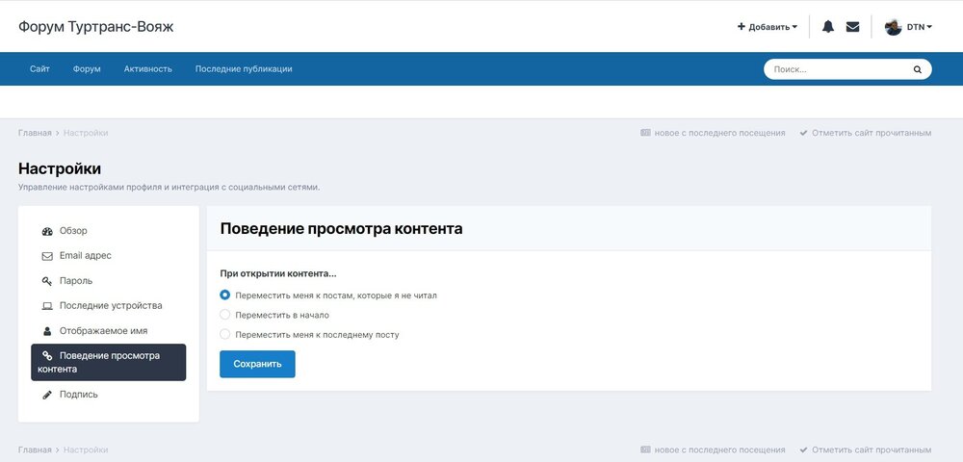963x462 pixels.
Task: Click Форум Туртранс-Вояж site title
Action: pos(95,27)
